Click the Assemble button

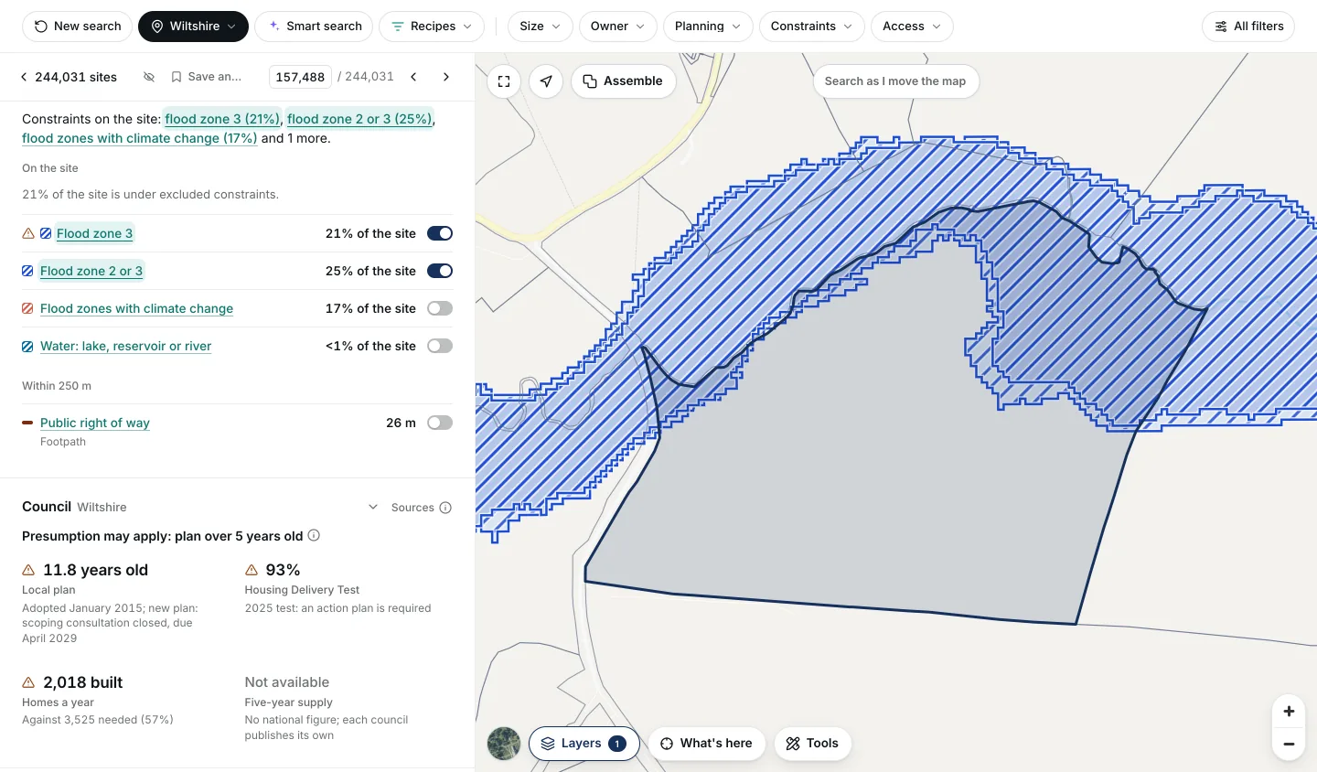pos(624,81)
